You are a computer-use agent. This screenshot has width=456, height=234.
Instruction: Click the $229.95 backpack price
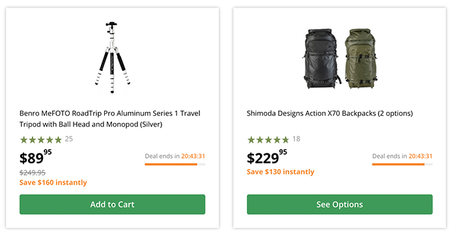tap(267, 157)
